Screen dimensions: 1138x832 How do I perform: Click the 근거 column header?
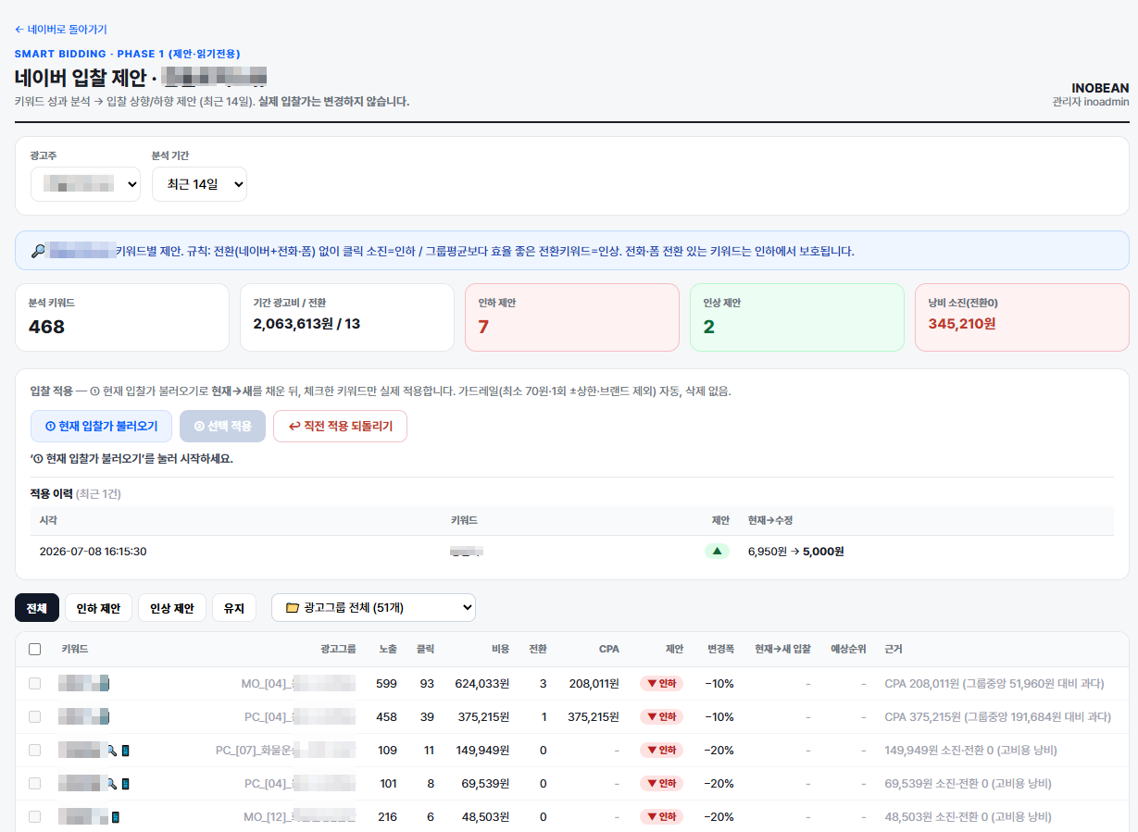coord(894,650)
